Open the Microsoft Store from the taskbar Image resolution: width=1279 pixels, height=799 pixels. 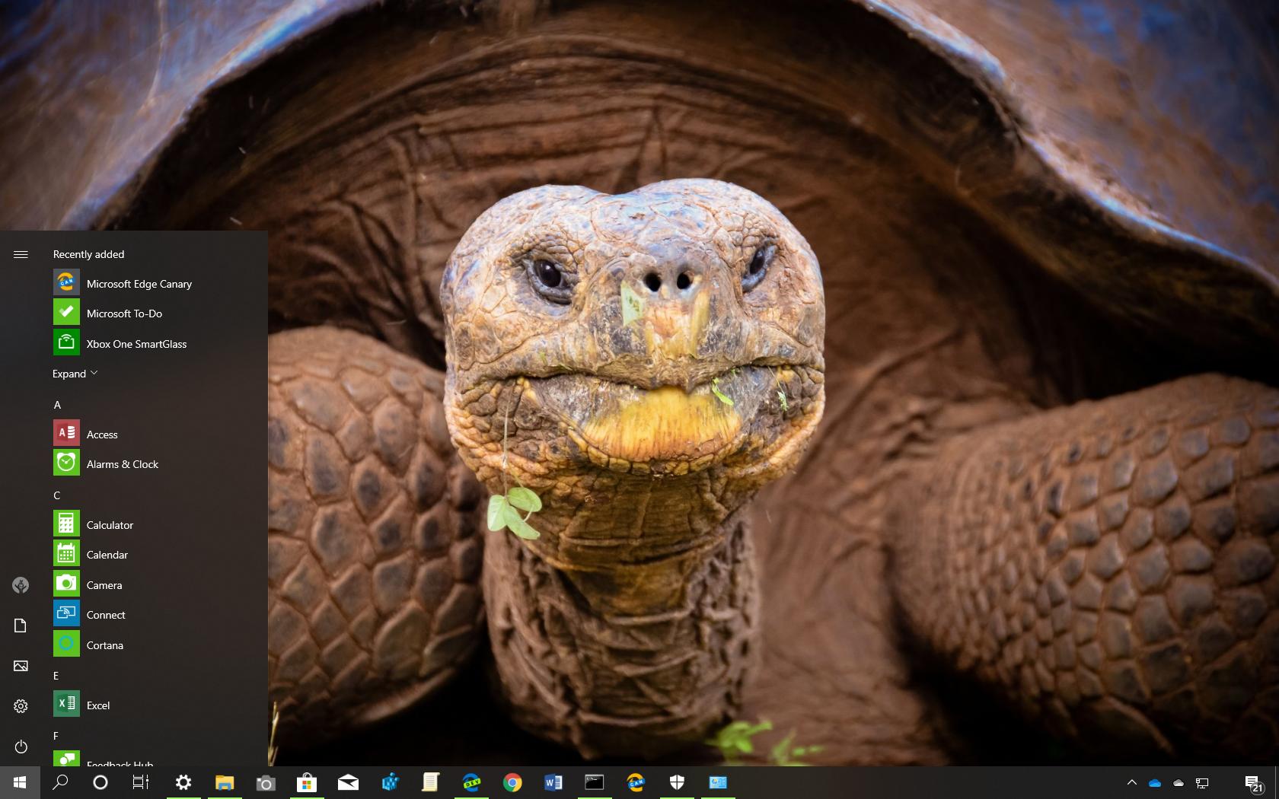coord(307,782)
